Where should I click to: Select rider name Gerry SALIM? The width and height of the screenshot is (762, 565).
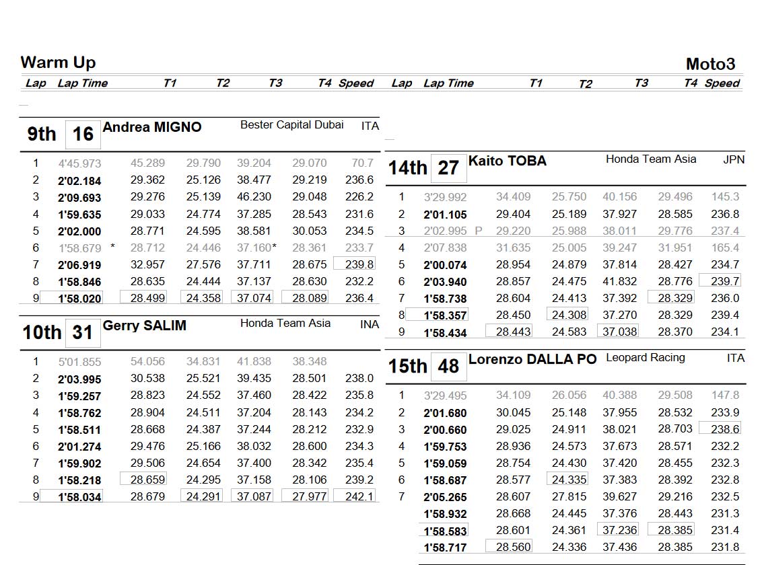coord(145,326)
